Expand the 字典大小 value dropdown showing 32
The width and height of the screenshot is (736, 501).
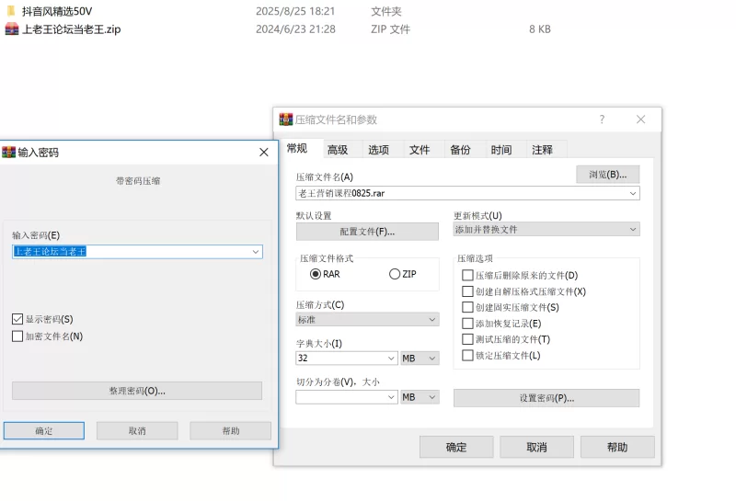(391, 359)
